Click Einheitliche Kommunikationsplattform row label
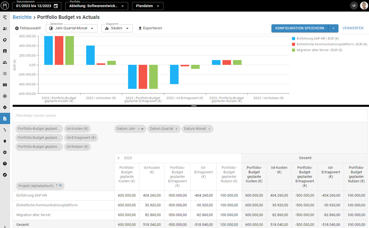Screen dimensions: 369x228 point(47,205)
